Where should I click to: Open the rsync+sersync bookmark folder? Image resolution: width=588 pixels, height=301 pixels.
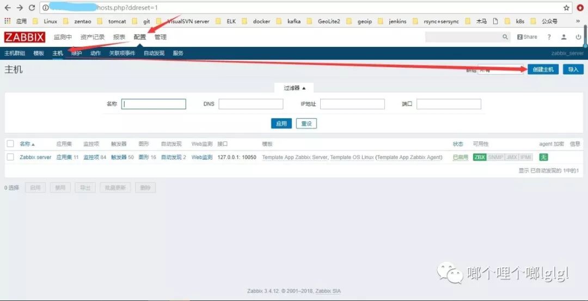436,21
